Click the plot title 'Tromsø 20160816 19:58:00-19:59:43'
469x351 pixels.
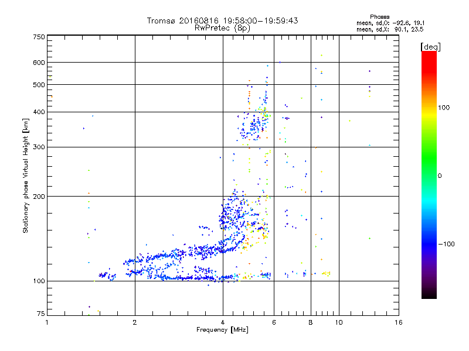222,20
